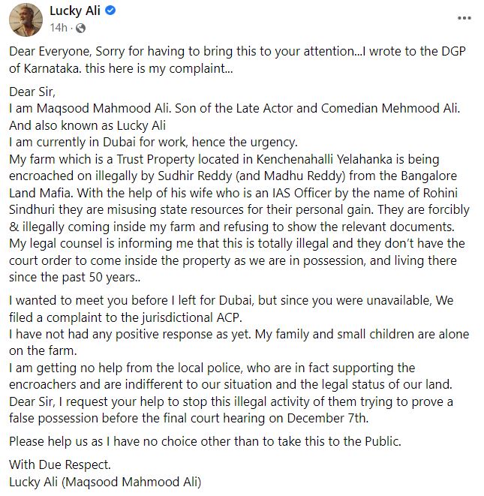Image resolution: width=484 pixels, height=496 pixels.
Task: Click the blue verified badge icon
Action: pos(110,11)
